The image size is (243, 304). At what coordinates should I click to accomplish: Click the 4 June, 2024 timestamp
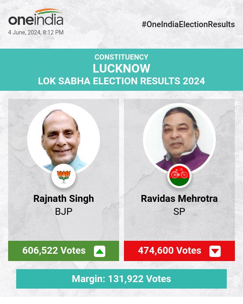coord(36,32)
